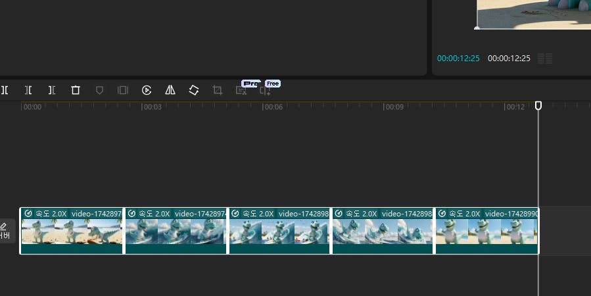Click the speed icon on the first clip

28,213
